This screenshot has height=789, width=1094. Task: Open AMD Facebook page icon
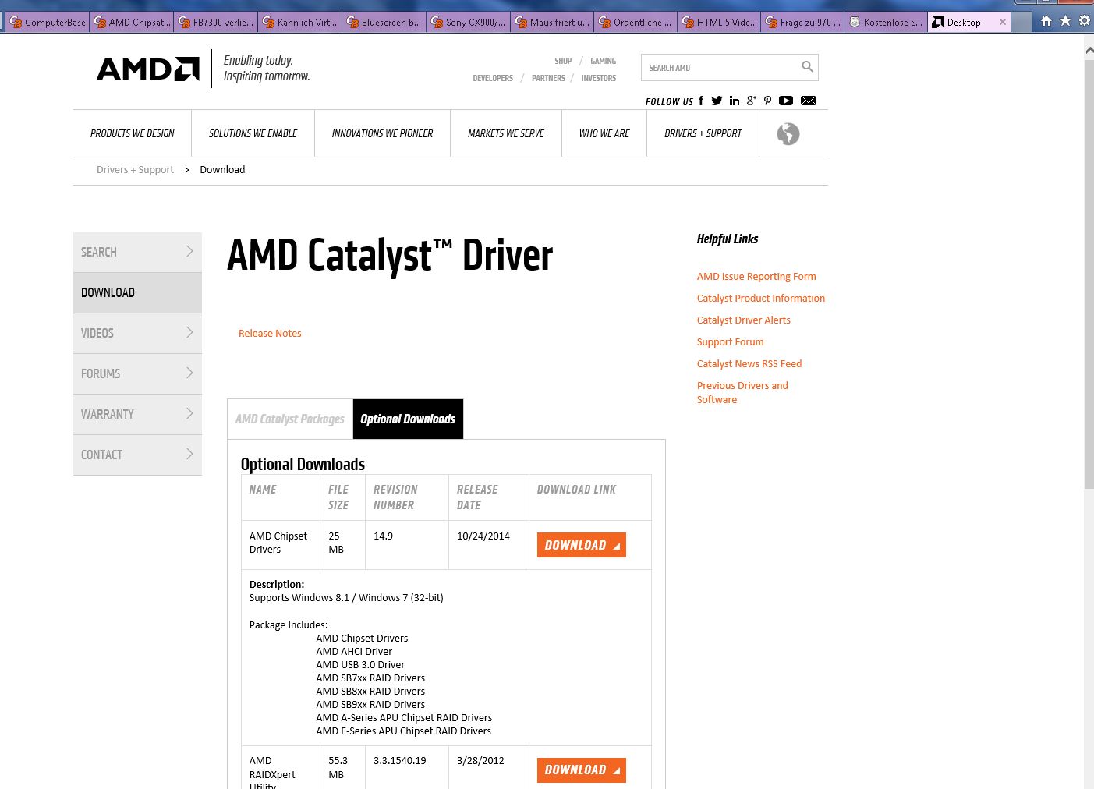[701, 101]
